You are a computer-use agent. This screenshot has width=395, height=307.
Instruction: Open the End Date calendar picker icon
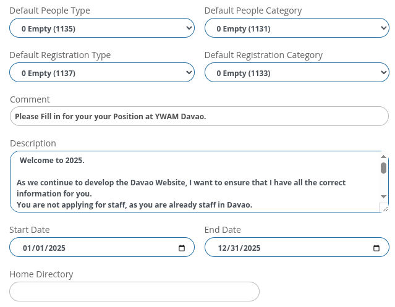pyautogui.click(x=376, y=248)
